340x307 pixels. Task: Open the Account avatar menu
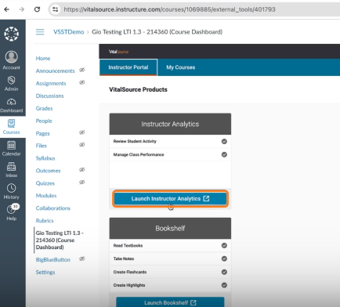pyautogui.click(x=12, y=60)
